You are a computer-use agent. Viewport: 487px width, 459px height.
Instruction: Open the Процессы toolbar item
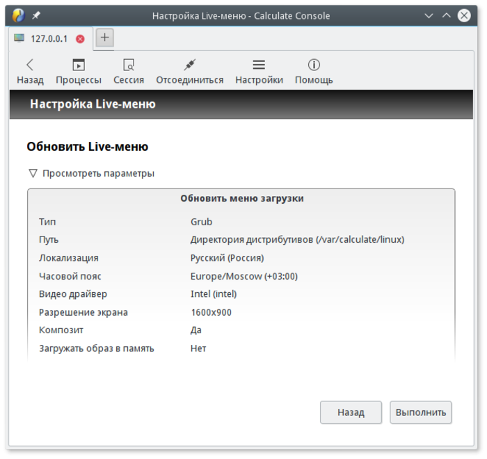click(79, 72)
